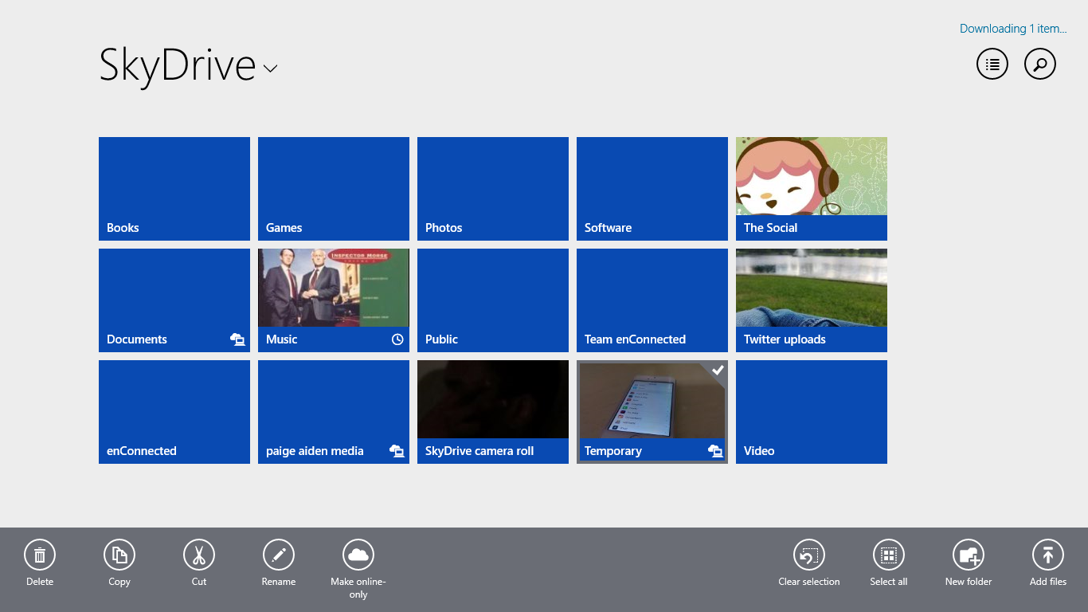The image size is (1088, 612).
Task: Open the Books folder tile
Action: (x=174, y=189)
